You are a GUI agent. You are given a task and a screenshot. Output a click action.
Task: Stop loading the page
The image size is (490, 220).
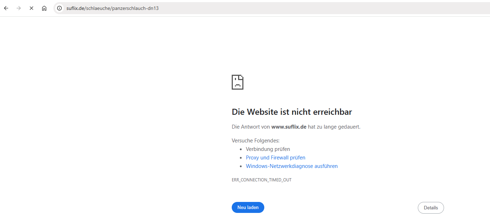[31, 8]
